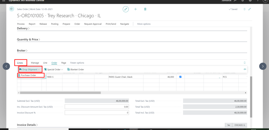Open settings gear in the top bar

250,1
